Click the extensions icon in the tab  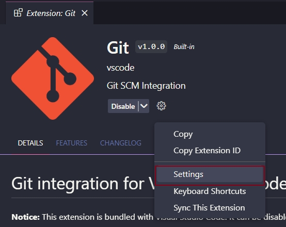(18, 13)
